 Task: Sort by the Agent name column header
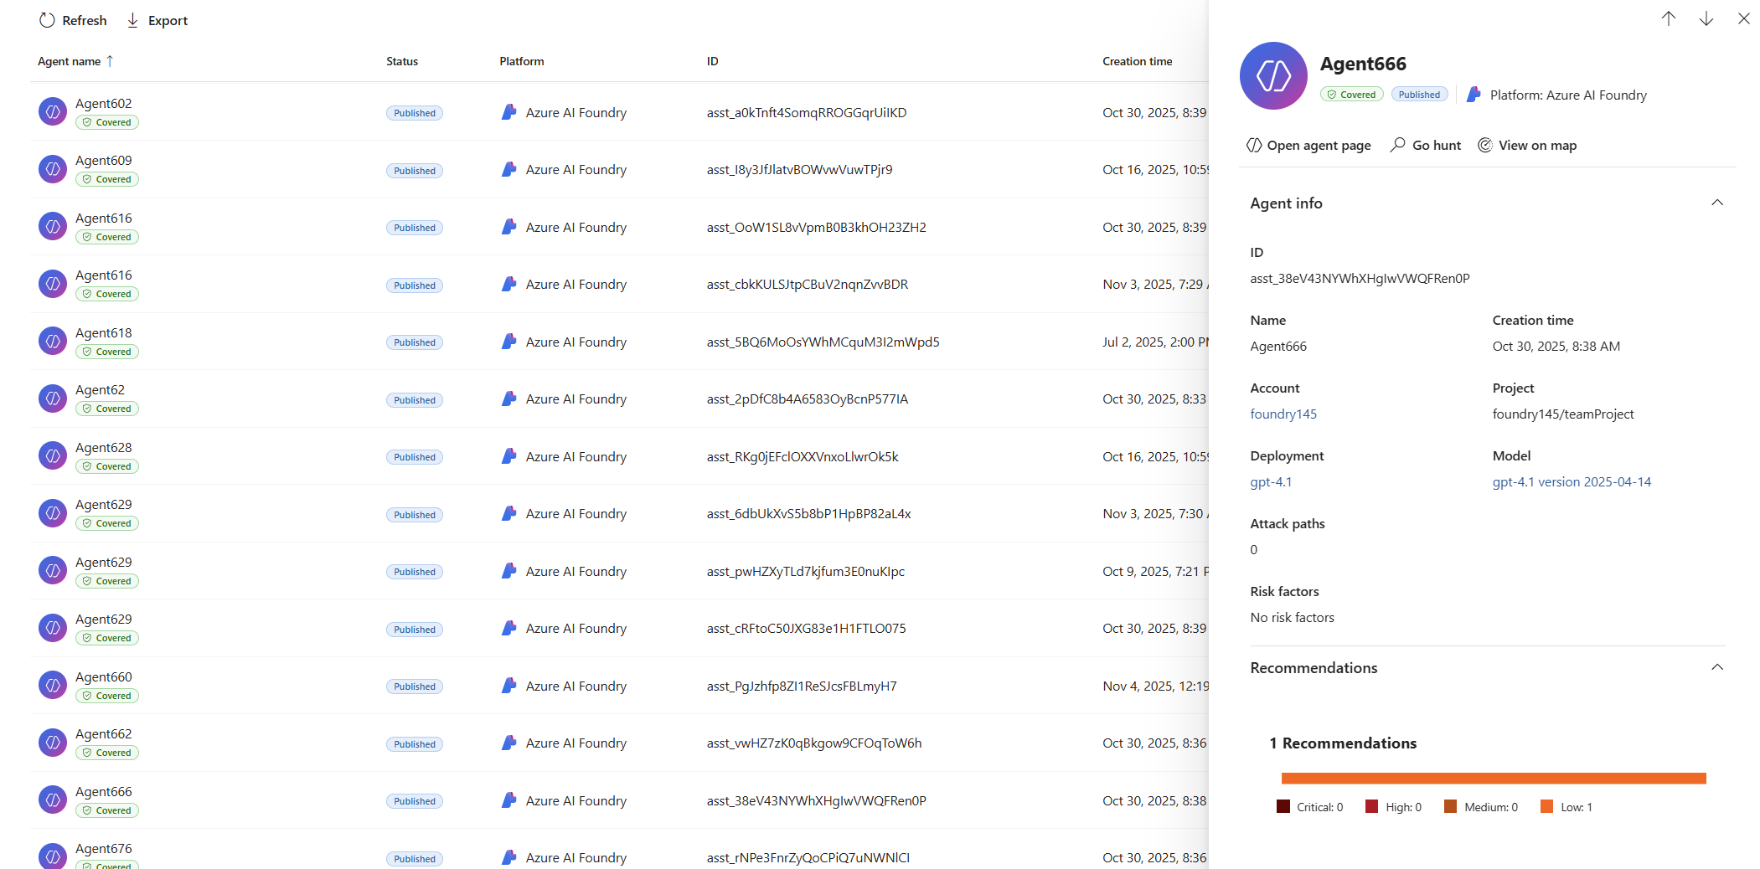(x=69, y=61)
